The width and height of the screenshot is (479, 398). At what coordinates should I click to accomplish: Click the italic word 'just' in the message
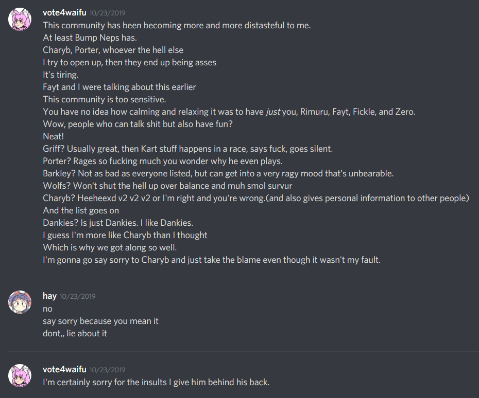click(x=272, y=112)
